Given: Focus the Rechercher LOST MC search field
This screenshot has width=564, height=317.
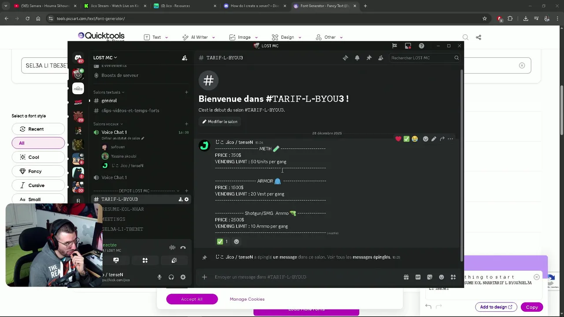Looking at the screenshot, I should point(425,58).
